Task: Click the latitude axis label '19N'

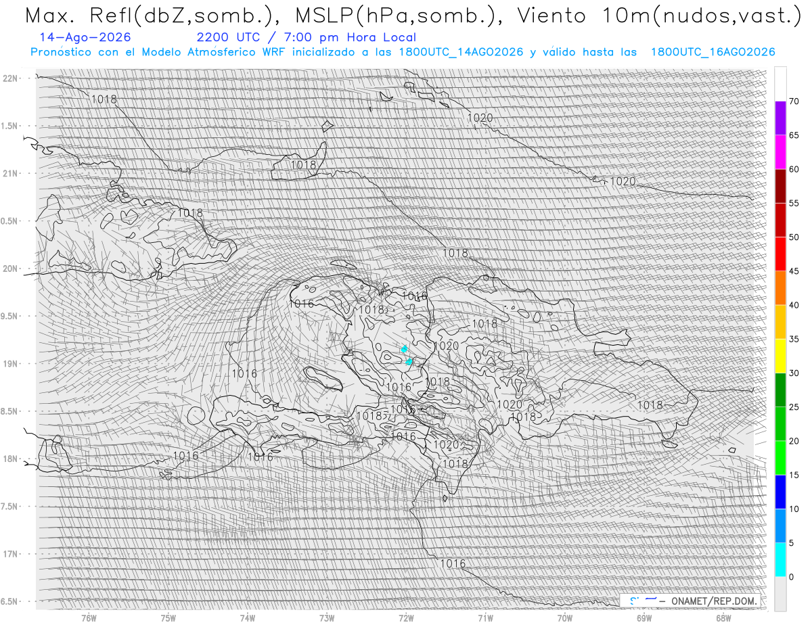Action: (12, 363)
